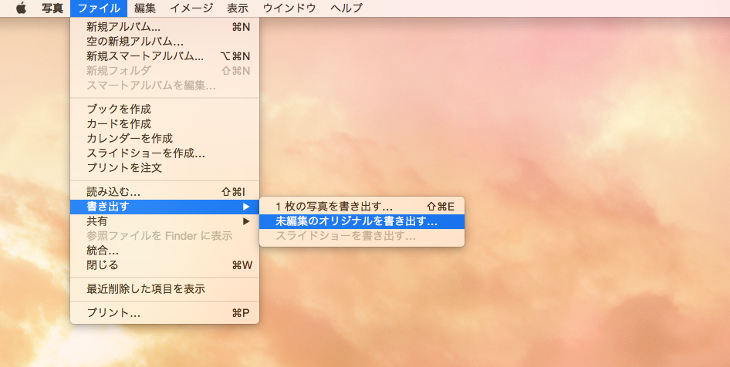Select スライドショーを作成… from the menu

[164, 153]
